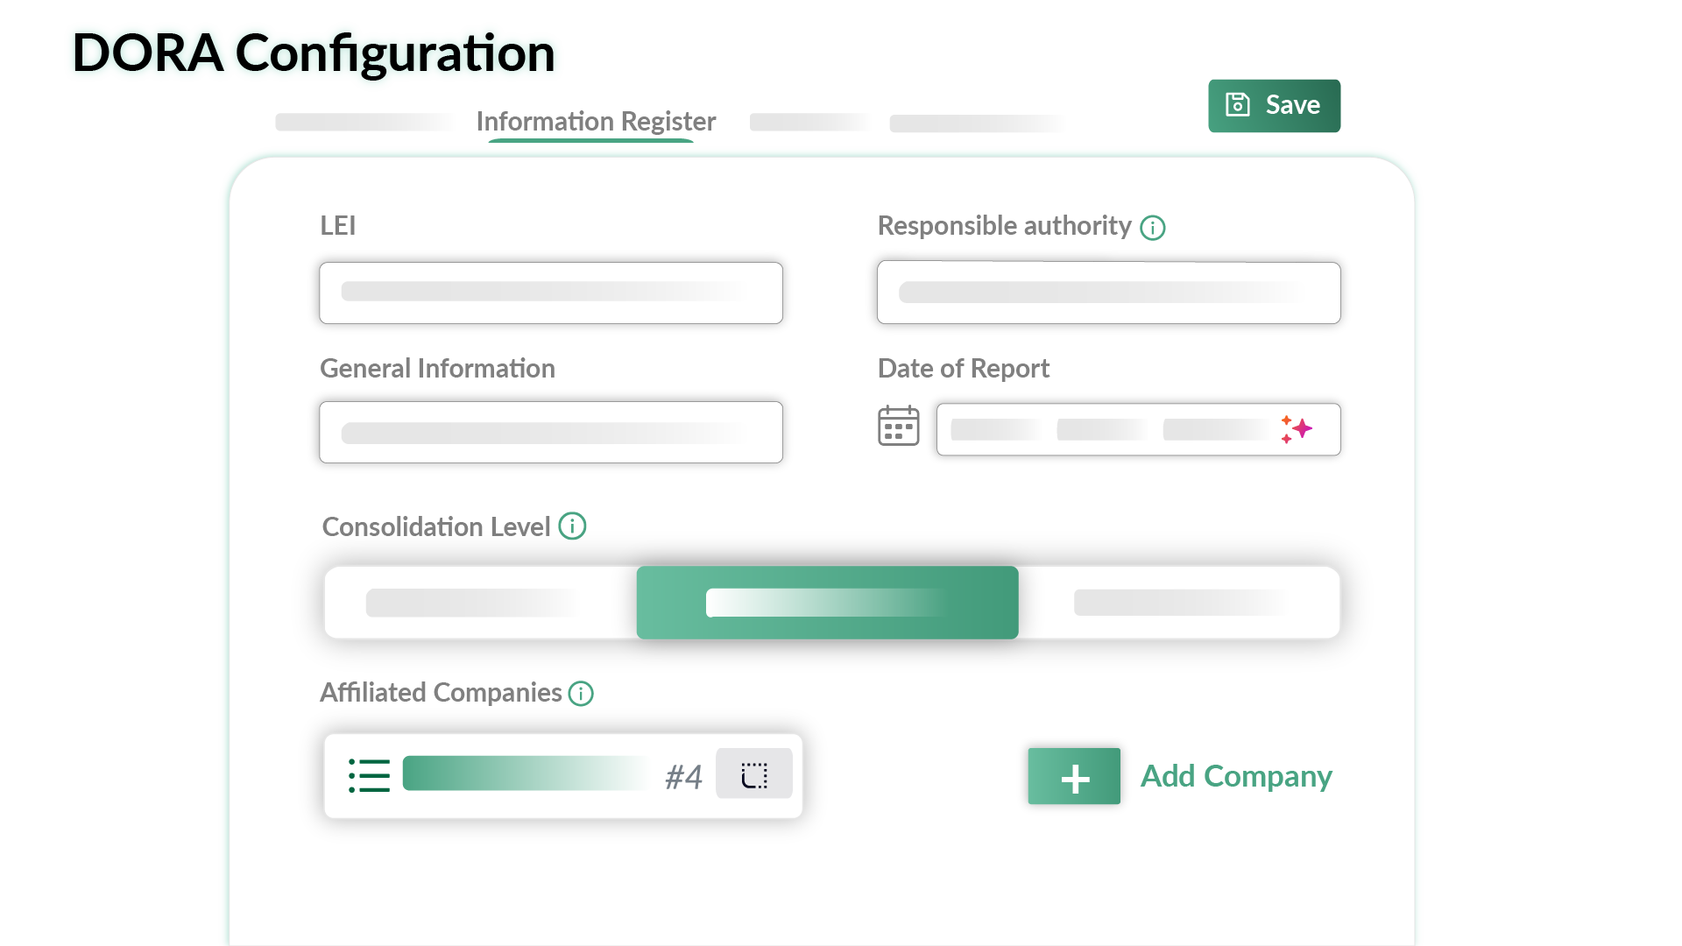Open the Responsible authority field
This screenshot has width=1682, height=946.
(1108, 293)
